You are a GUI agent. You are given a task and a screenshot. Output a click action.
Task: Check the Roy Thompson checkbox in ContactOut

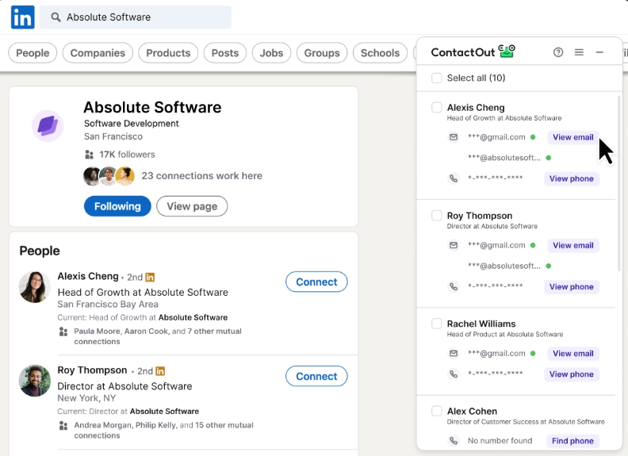437,216
